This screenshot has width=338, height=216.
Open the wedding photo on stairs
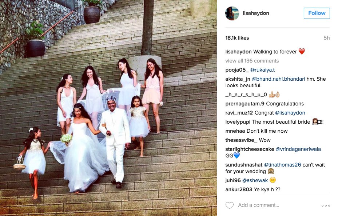108,108
